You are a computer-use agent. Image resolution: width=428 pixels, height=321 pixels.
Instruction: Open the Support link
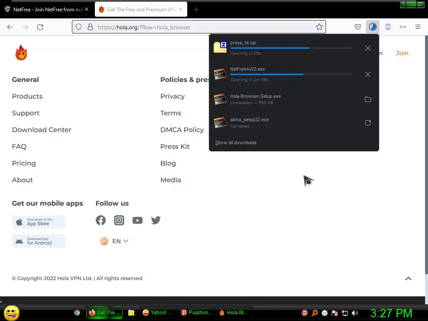point(25,113)
